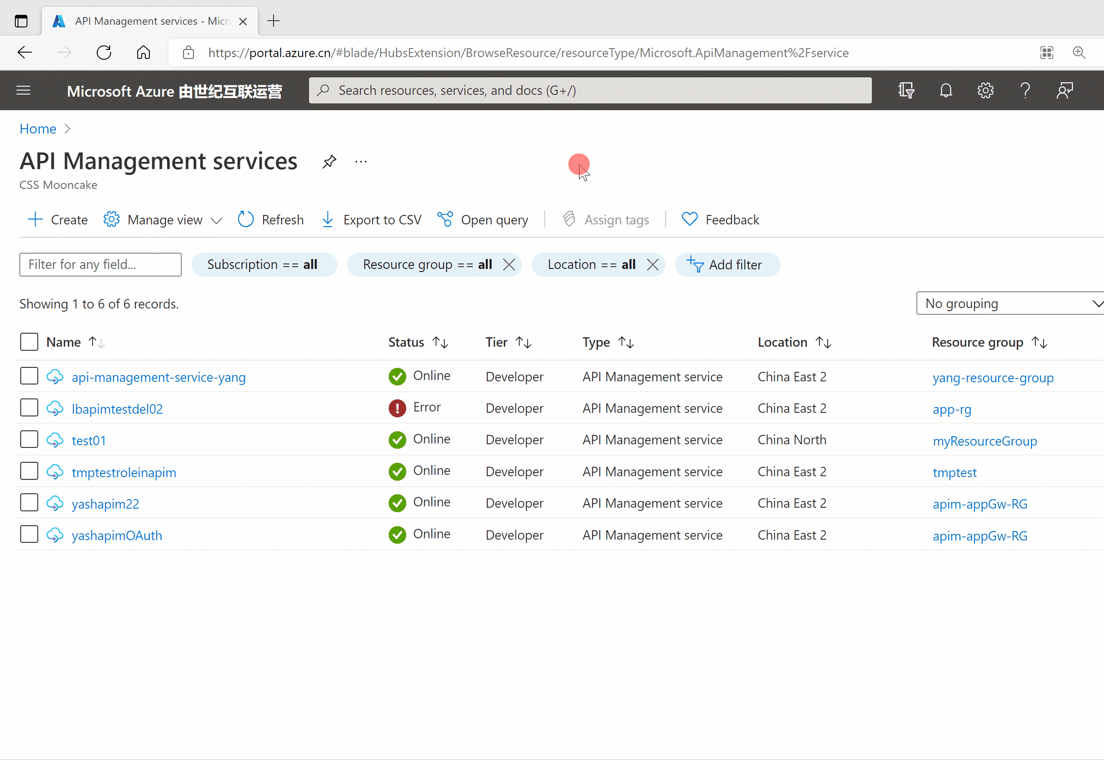Sort by the Name column
Viewport: 1104px width, 760px height.
(75, 342)
